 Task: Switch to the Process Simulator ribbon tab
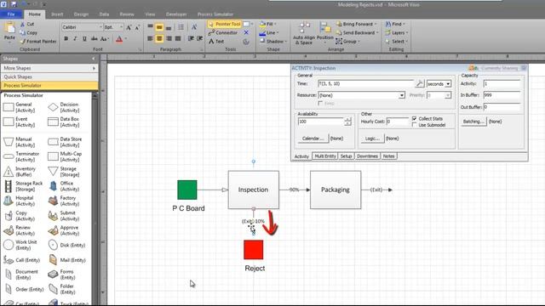(x=215, y=14)
